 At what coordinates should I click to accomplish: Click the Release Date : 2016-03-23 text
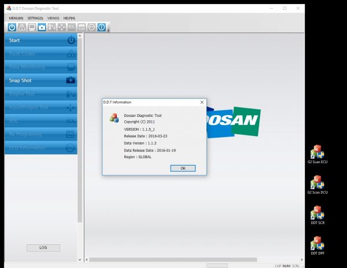[145, 136]
